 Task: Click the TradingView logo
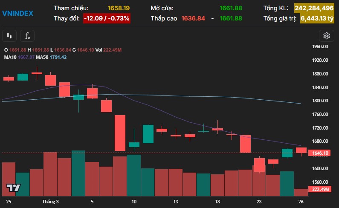click(13, 188)
